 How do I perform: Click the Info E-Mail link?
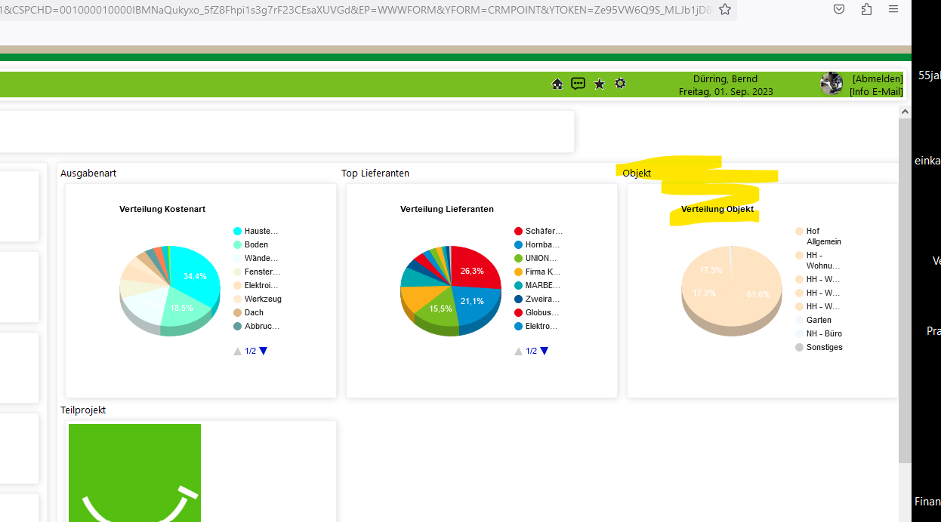coord(875,92)
